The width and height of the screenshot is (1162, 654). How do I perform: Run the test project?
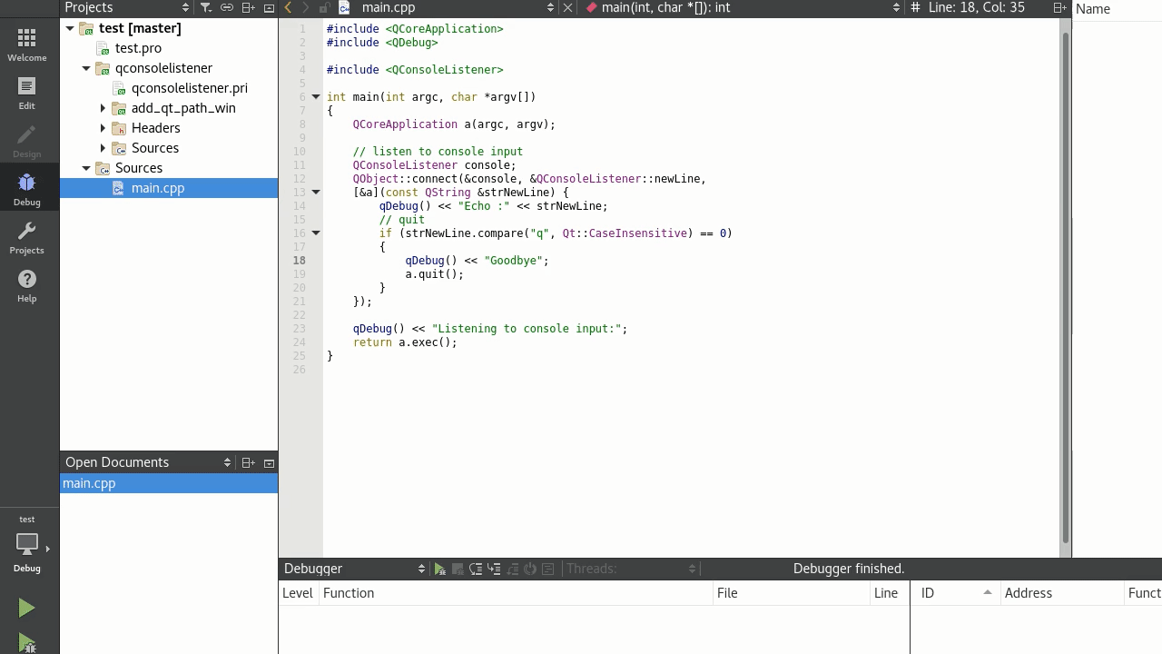point(26,607)
